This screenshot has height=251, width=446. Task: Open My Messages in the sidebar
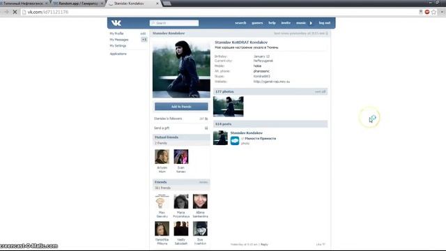[119, 40]
